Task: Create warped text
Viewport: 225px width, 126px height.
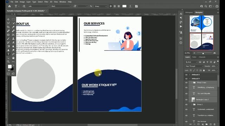Action: point(130,6)
